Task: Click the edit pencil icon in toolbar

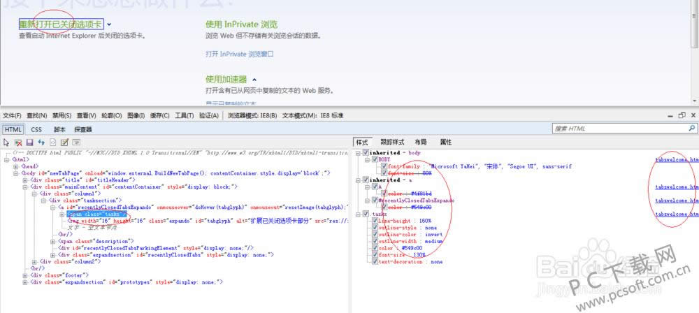Action: [x=64, y=143]
